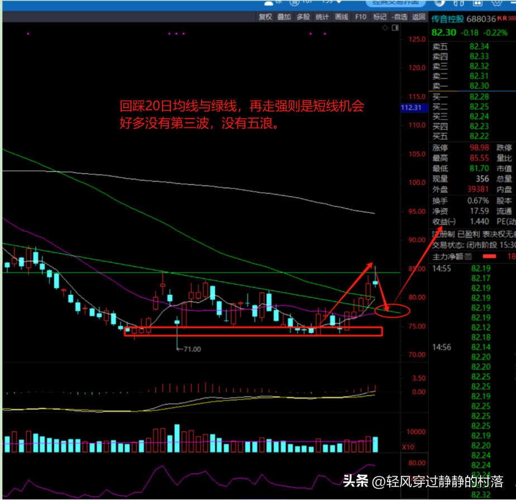
Task: Click the diamond icon above the price axis
Action: 383,27
